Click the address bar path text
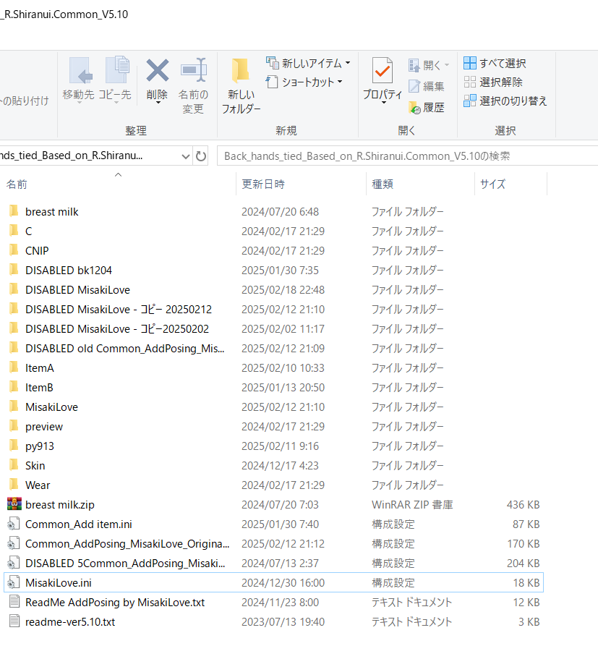 pyautogui.click(x=72, y=156)
